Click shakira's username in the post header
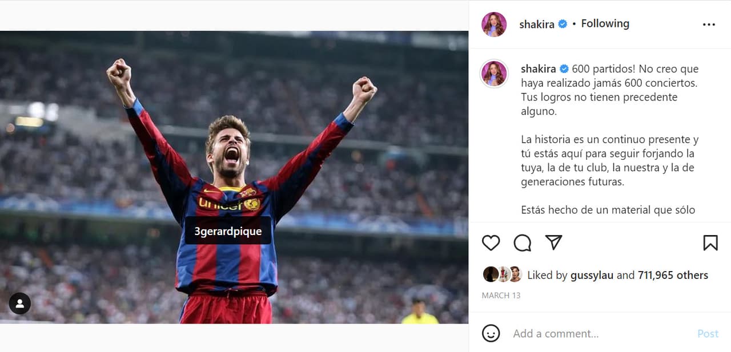The width and height of the screenshot is (731, 352). pyautogui.click(x=538, y=24)
